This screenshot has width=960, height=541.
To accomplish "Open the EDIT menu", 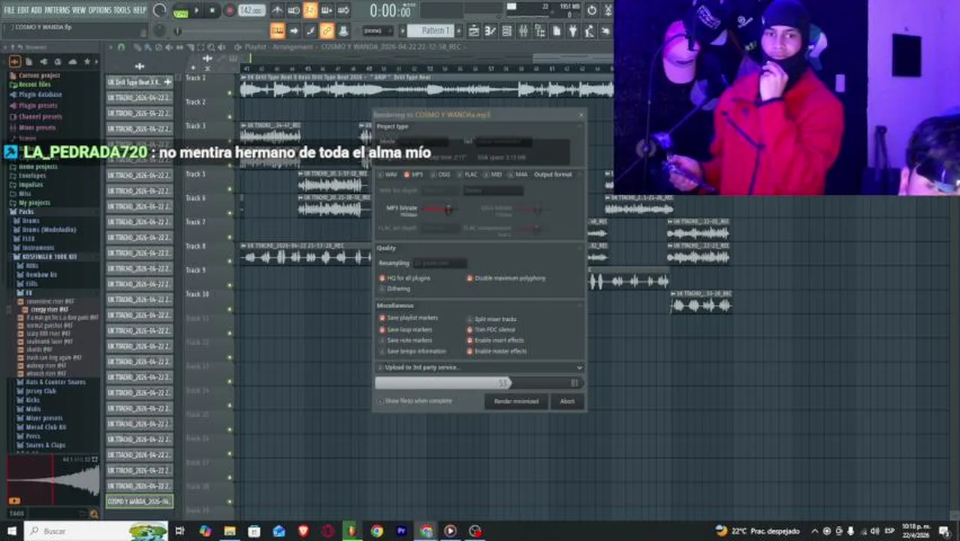I will point(23,10).
